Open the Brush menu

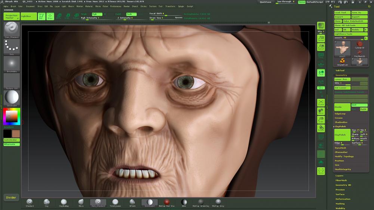tap(13, 6)
